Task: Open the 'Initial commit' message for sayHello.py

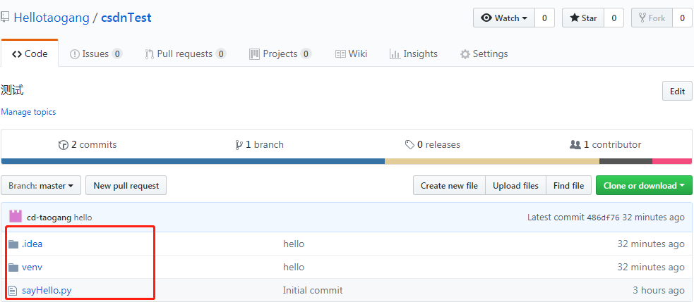Action: (x=313, y=291)
